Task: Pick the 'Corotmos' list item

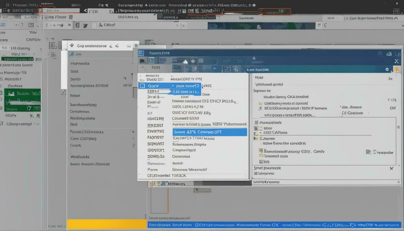Action: pyautogui.click(x=181, y=156)
